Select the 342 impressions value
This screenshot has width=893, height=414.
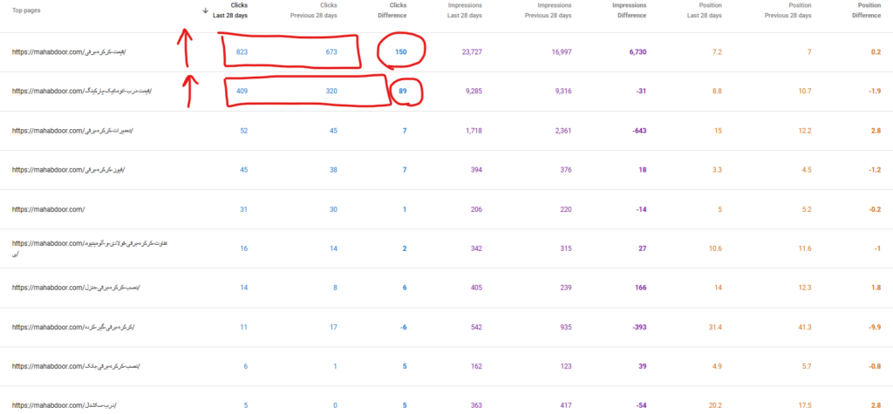(x=476, y=248)
